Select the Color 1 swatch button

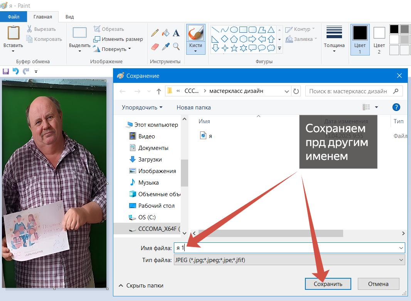pos(360,40)
